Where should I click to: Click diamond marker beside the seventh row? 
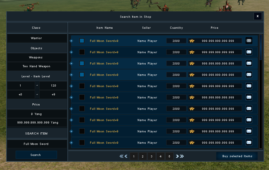[71, 109]
